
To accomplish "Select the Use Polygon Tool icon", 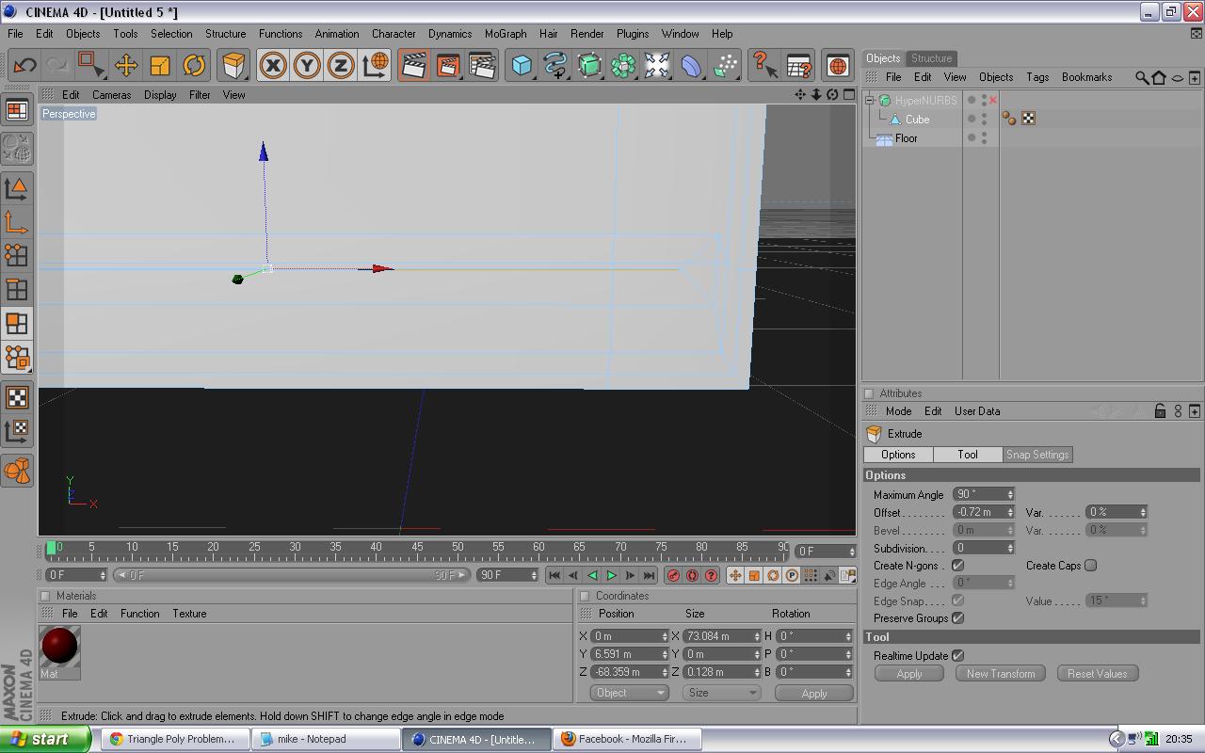I will [16, 324].
